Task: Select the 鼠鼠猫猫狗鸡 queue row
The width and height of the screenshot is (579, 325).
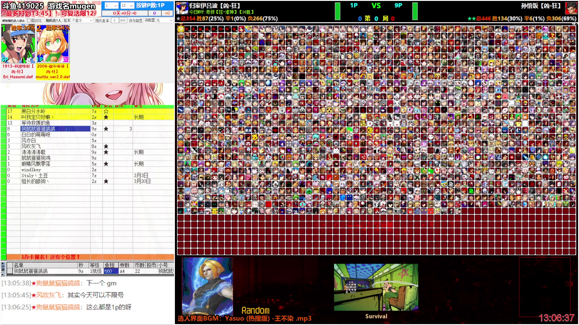Action: point(90,158)
